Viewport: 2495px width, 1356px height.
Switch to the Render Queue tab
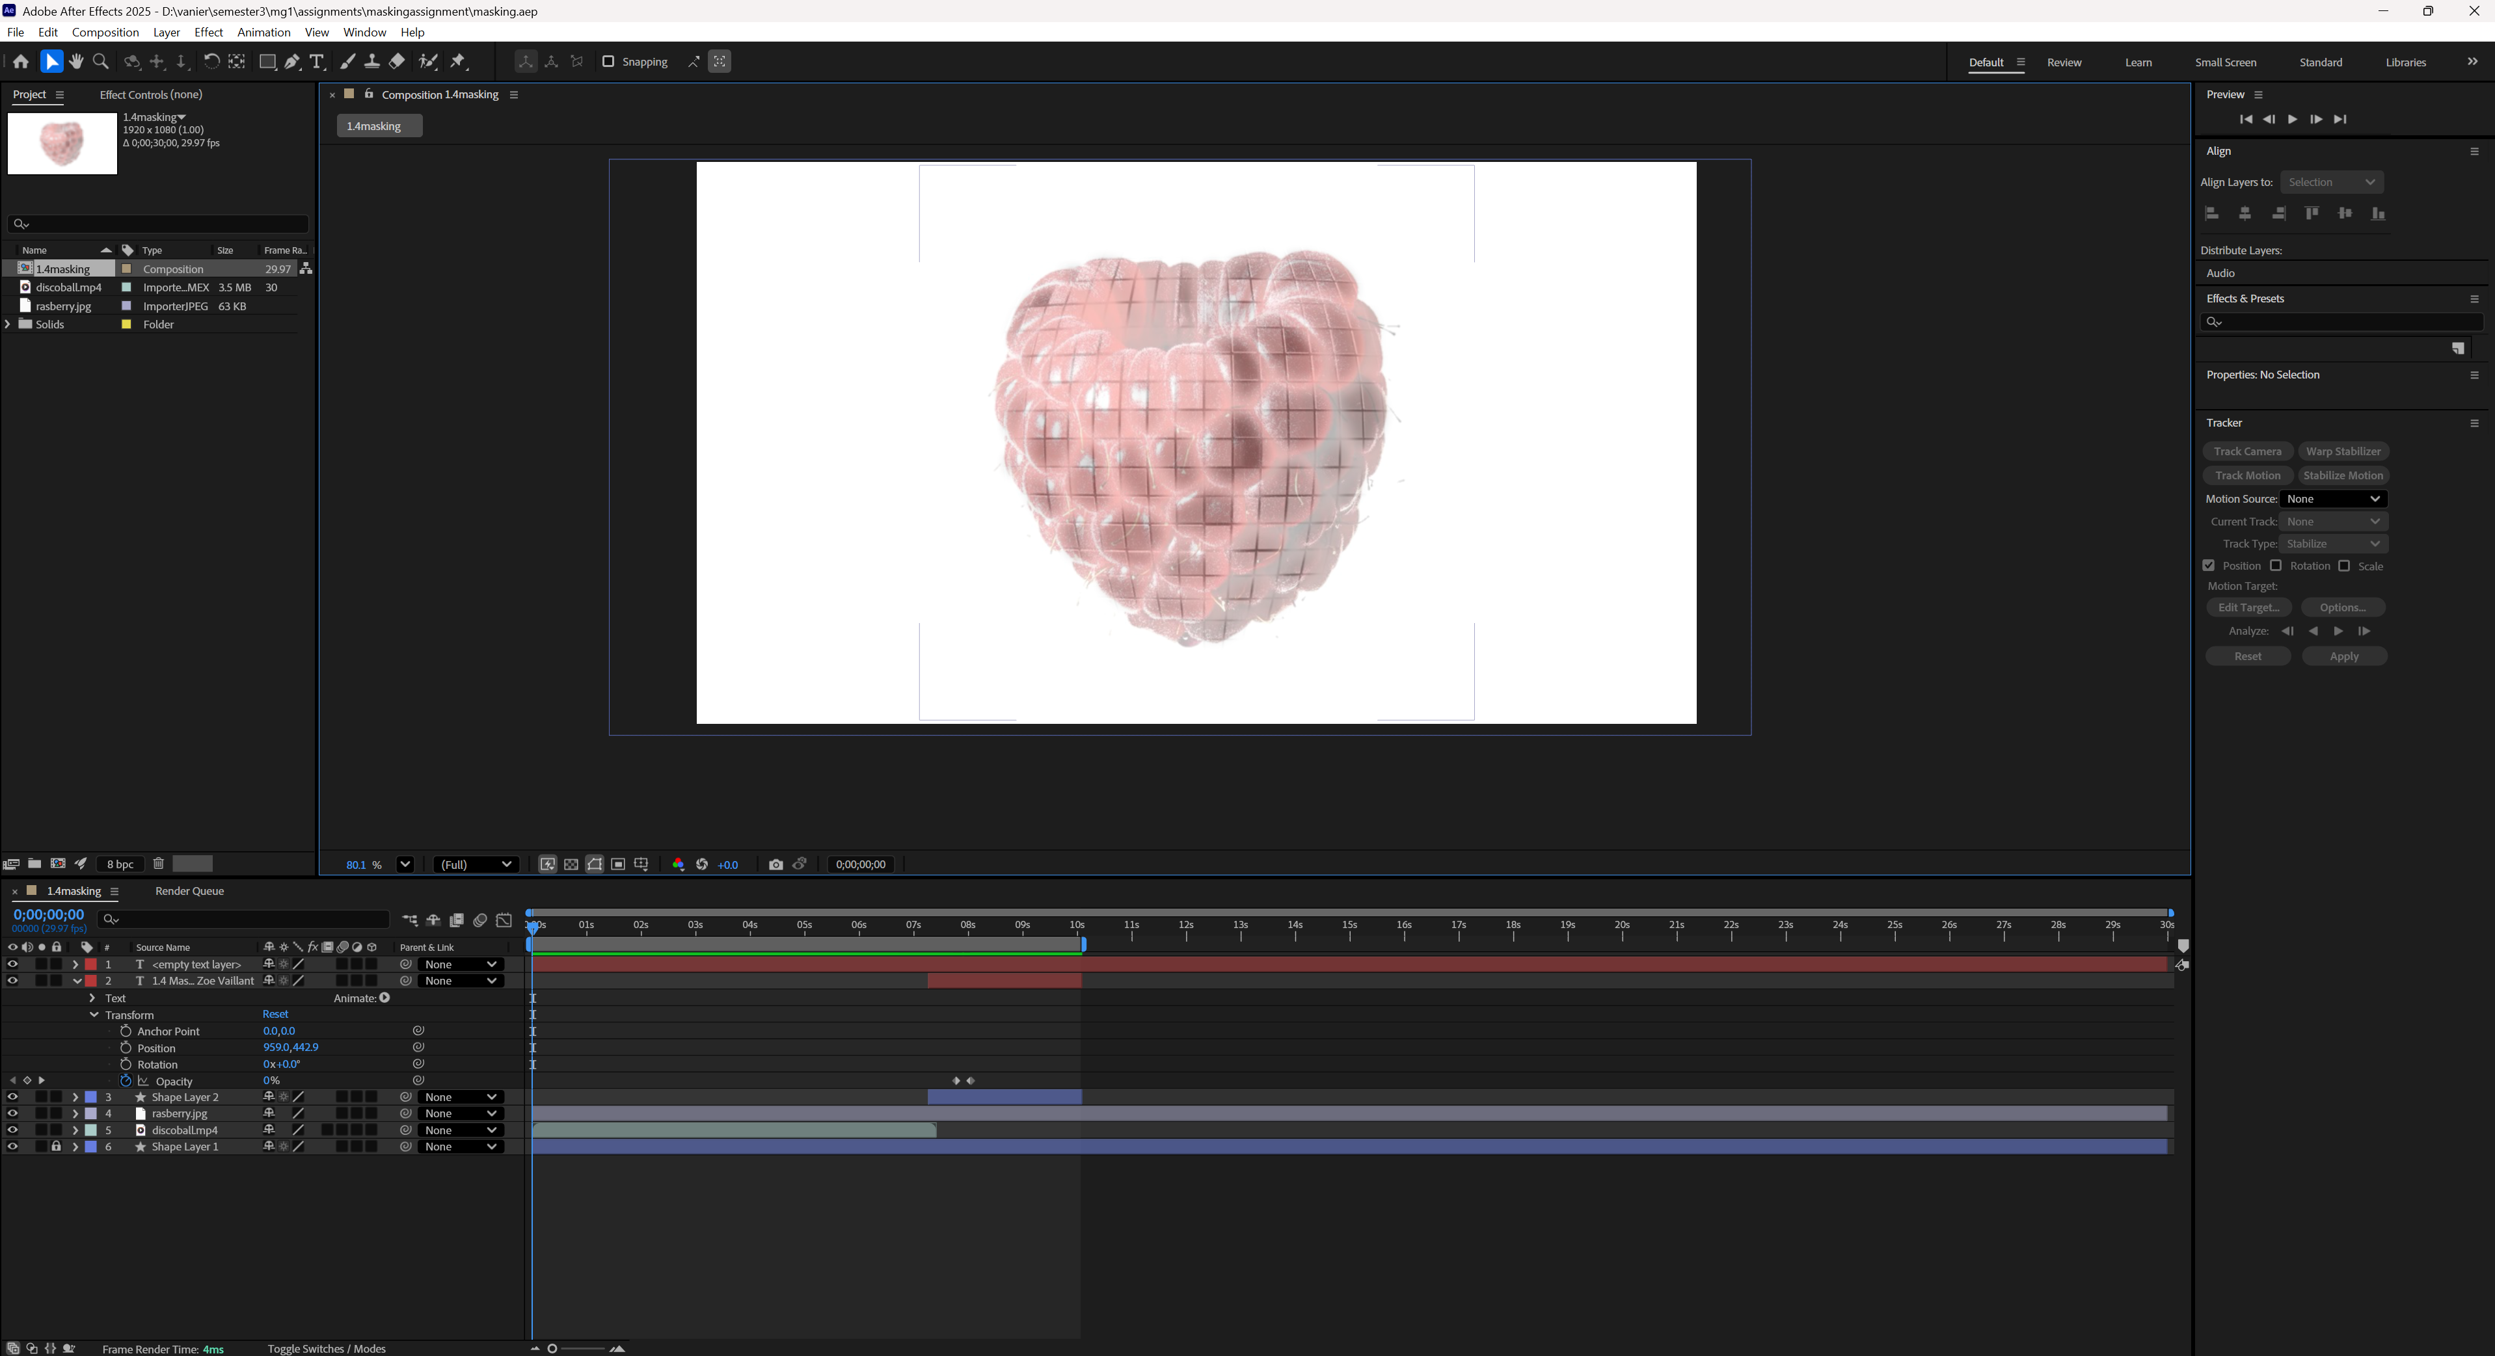click(x=189, y=892)
